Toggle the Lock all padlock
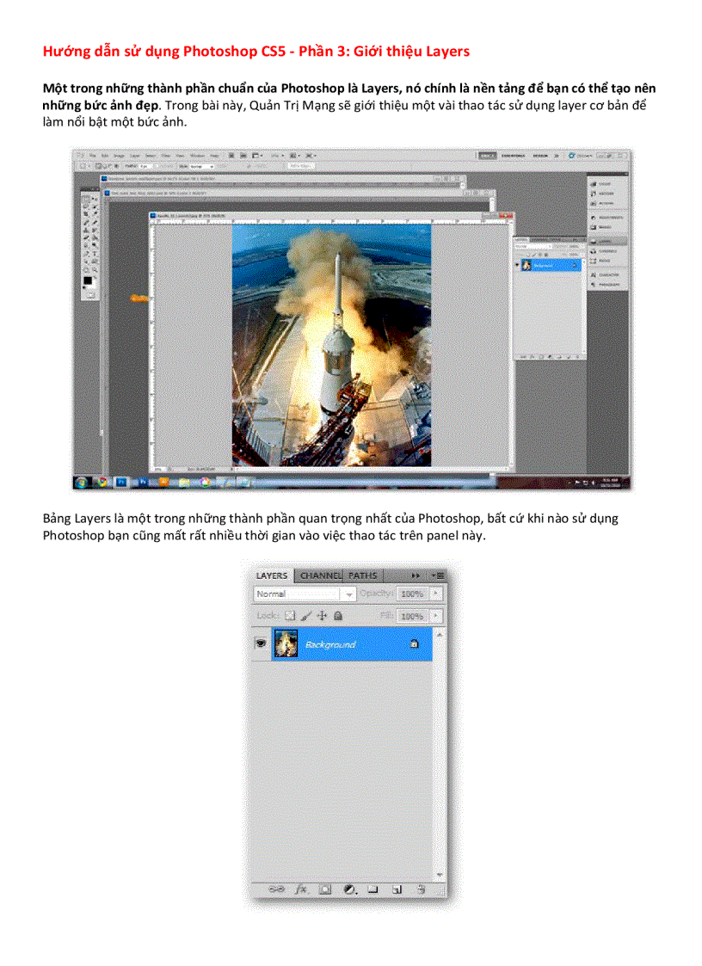 click(x=337, y=616)
